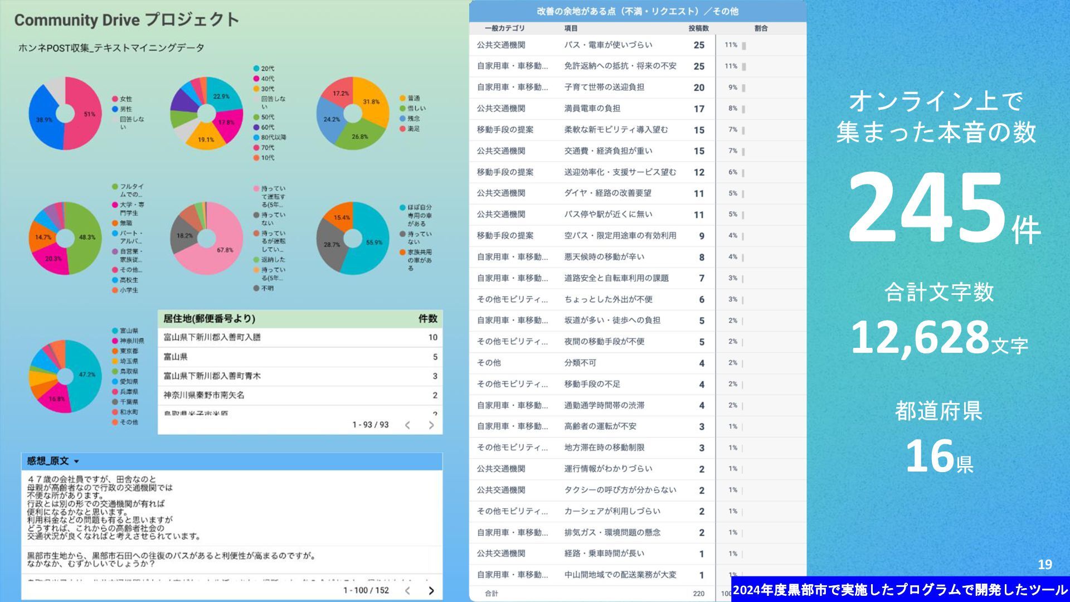Select the 富山県下新川郡入善町入膳 row
Image resolution: width=1070 pixels, height=602 pixels.
[212, 338]
